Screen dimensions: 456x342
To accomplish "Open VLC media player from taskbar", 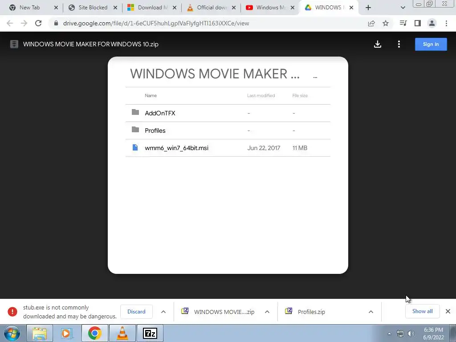I will [x=122, y=333].
